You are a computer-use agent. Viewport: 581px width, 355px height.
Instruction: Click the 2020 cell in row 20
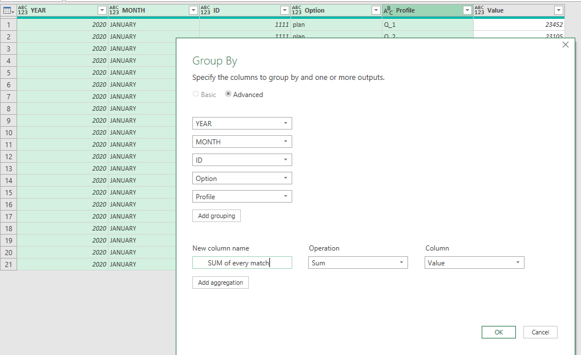pyautogui.click(x=62, y=252)
